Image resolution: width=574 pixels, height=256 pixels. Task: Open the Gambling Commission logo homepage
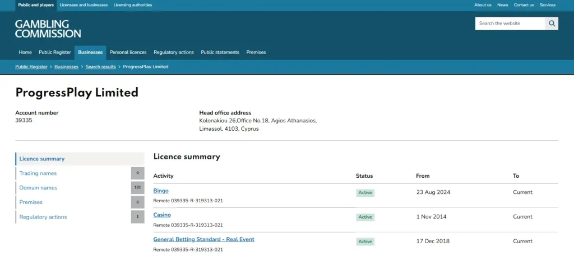point(48,29)
